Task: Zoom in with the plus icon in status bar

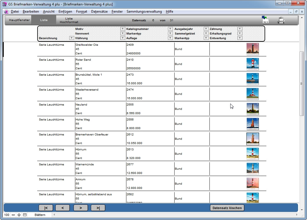Action: click(19, 215)
